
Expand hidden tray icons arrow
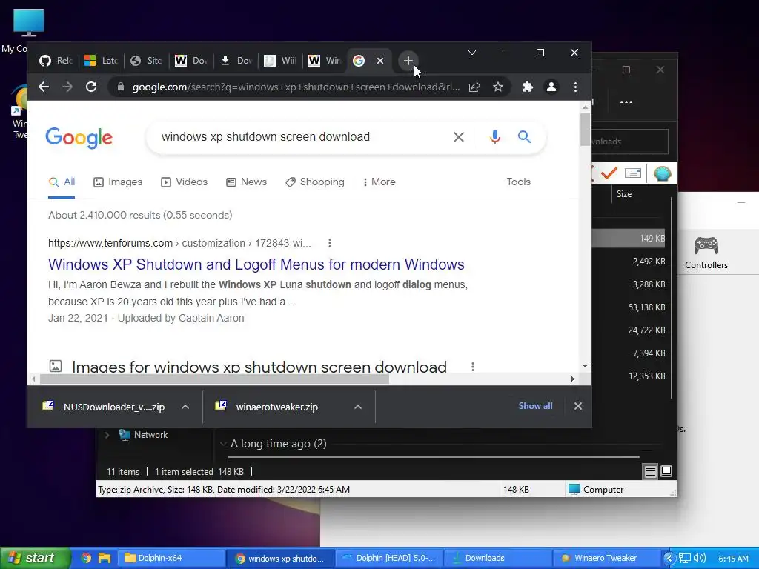coord(669,558)
